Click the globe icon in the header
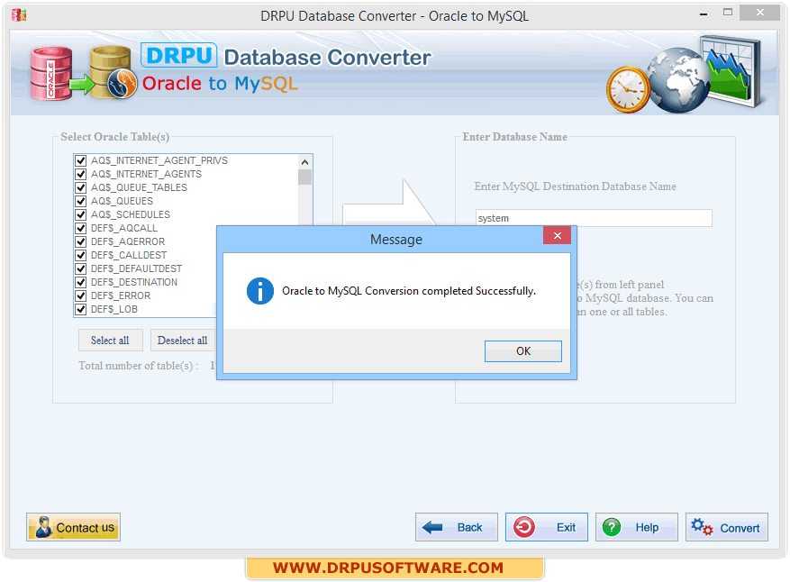 (678, 80)
